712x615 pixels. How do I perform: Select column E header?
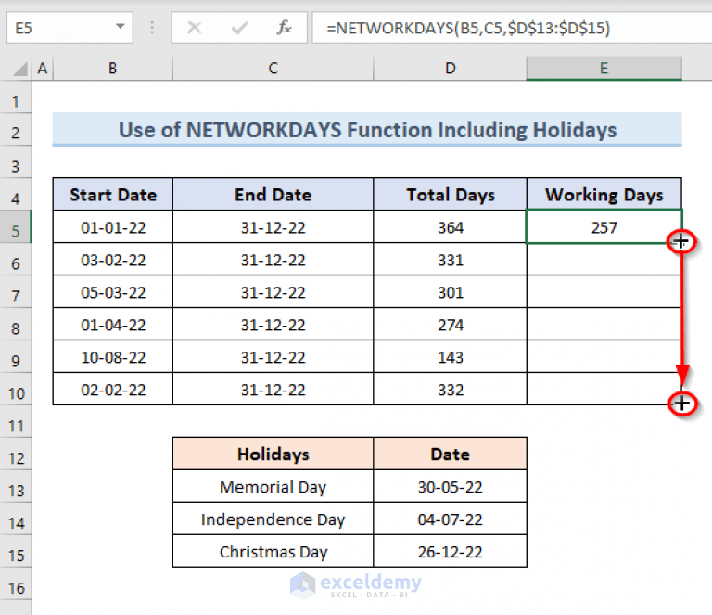pos(604,69)
